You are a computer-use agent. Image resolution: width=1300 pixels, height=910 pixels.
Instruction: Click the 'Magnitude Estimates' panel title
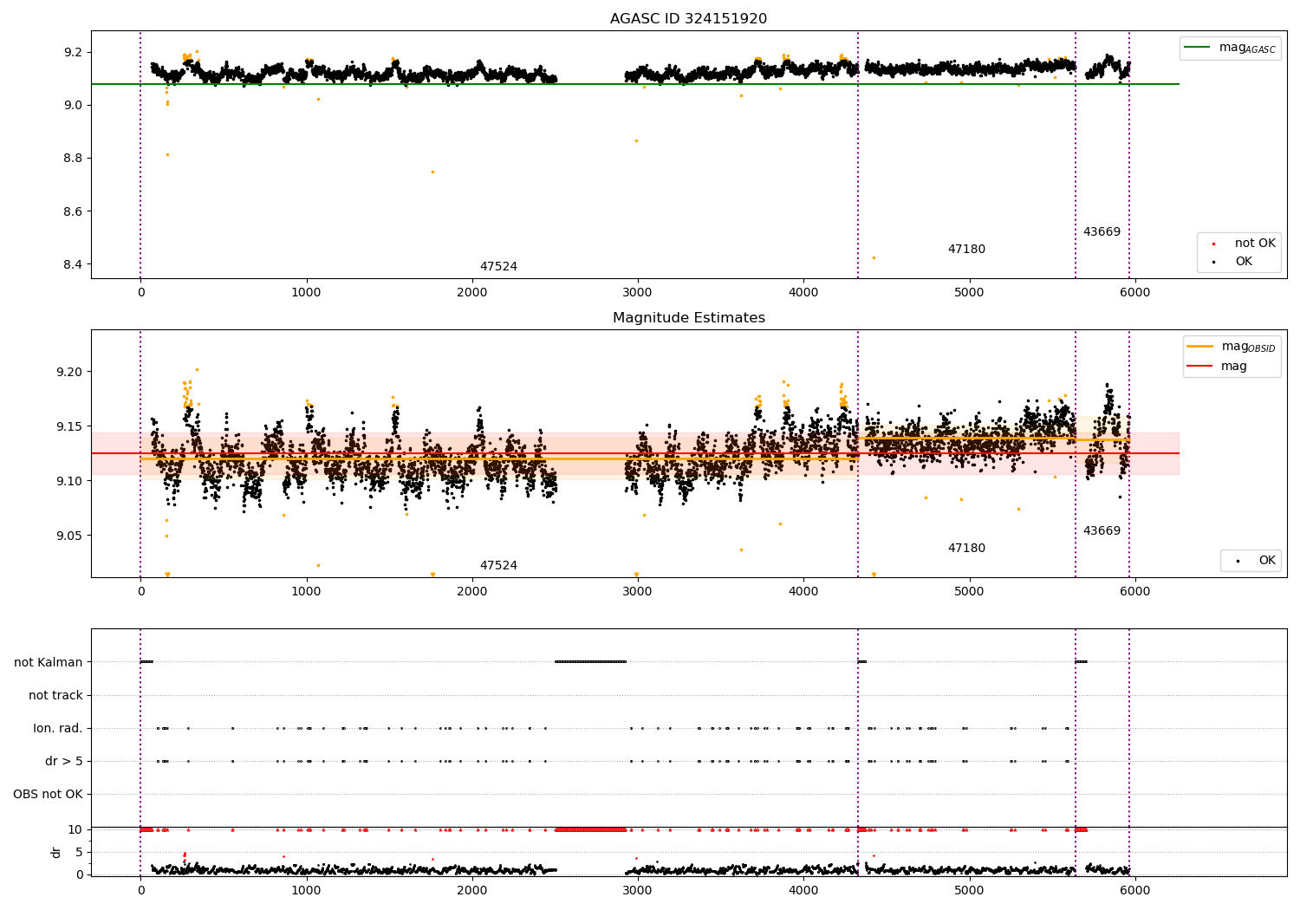point(688,318)
